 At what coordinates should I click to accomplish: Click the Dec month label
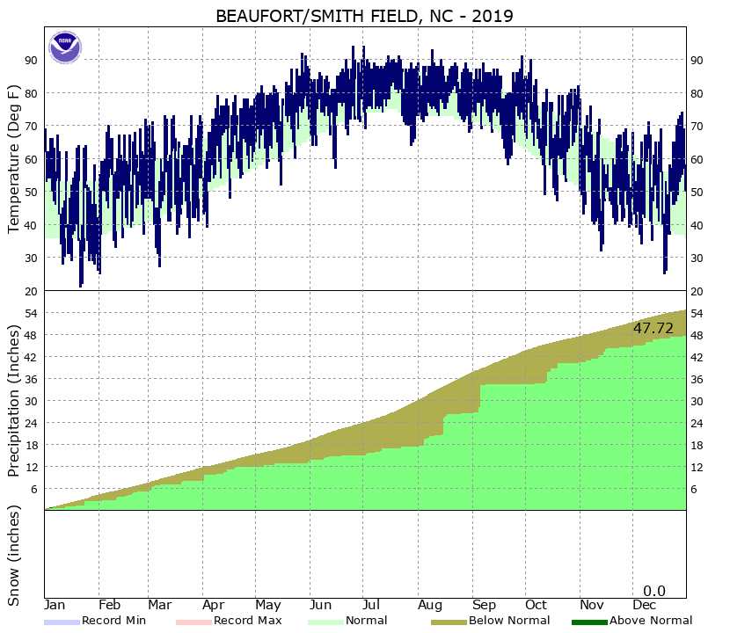tap(645, 605)
